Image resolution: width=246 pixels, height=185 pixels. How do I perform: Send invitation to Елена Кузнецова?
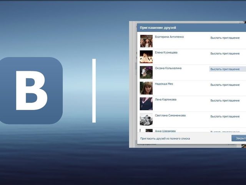(x=225, y=54)
